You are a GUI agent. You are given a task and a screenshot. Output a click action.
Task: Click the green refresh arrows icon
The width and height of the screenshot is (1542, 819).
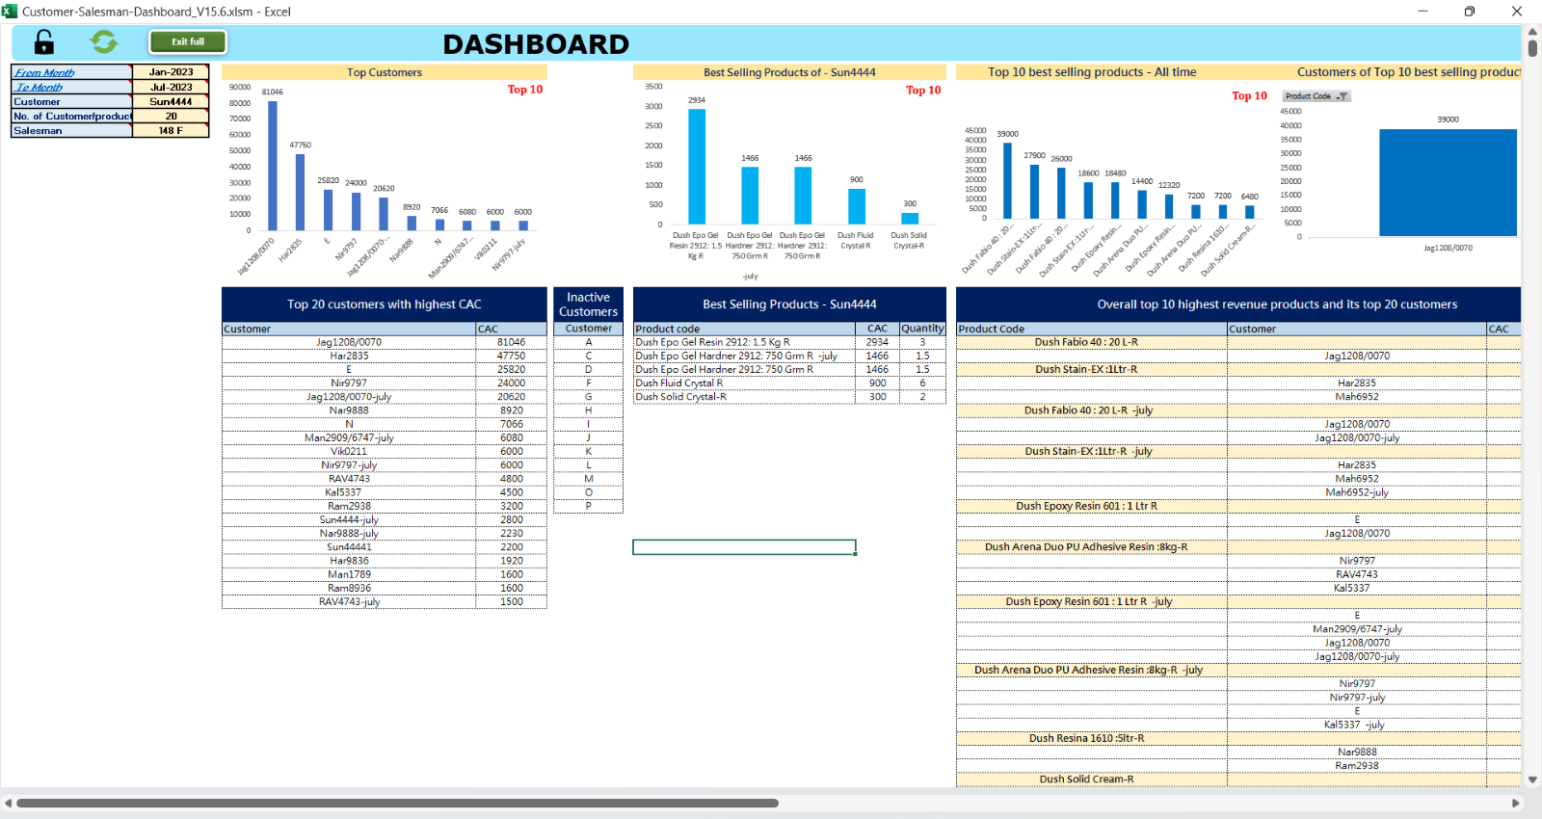pos(104,42)
